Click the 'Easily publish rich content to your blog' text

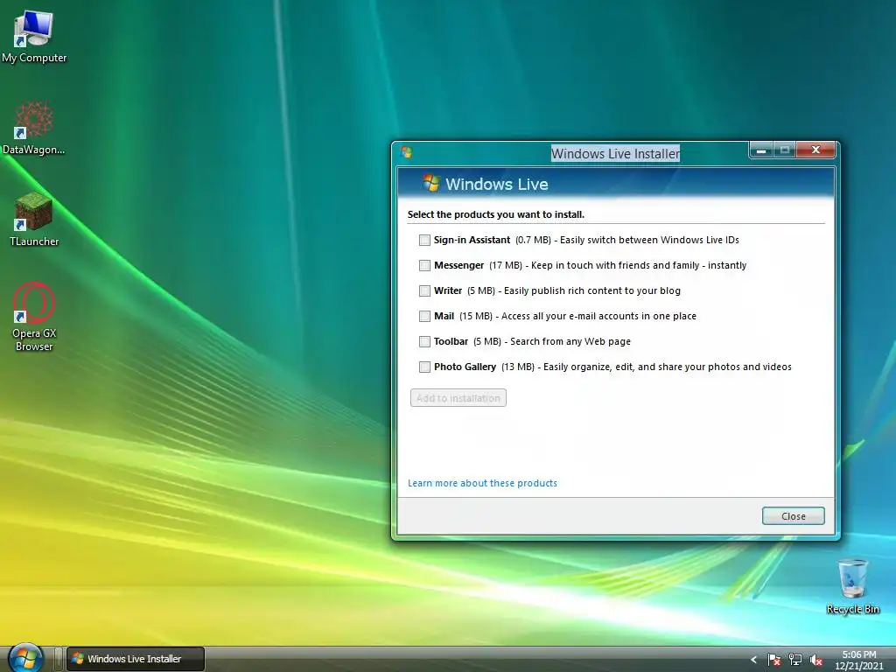point(592,290)
